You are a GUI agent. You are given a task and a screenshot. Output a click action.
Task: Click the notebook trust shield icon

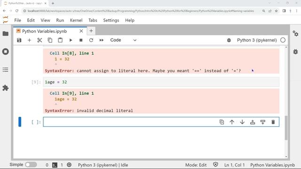[215, 165]
